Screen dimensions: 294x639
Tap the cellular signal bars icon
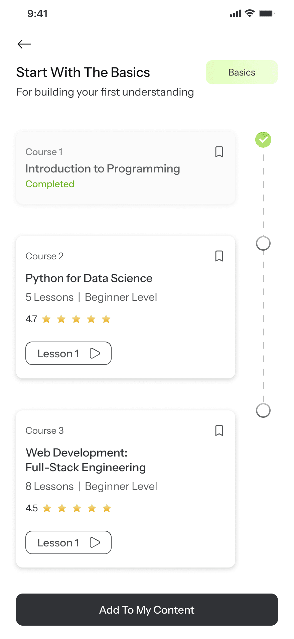pyautogui.click(x=235, y=14)
